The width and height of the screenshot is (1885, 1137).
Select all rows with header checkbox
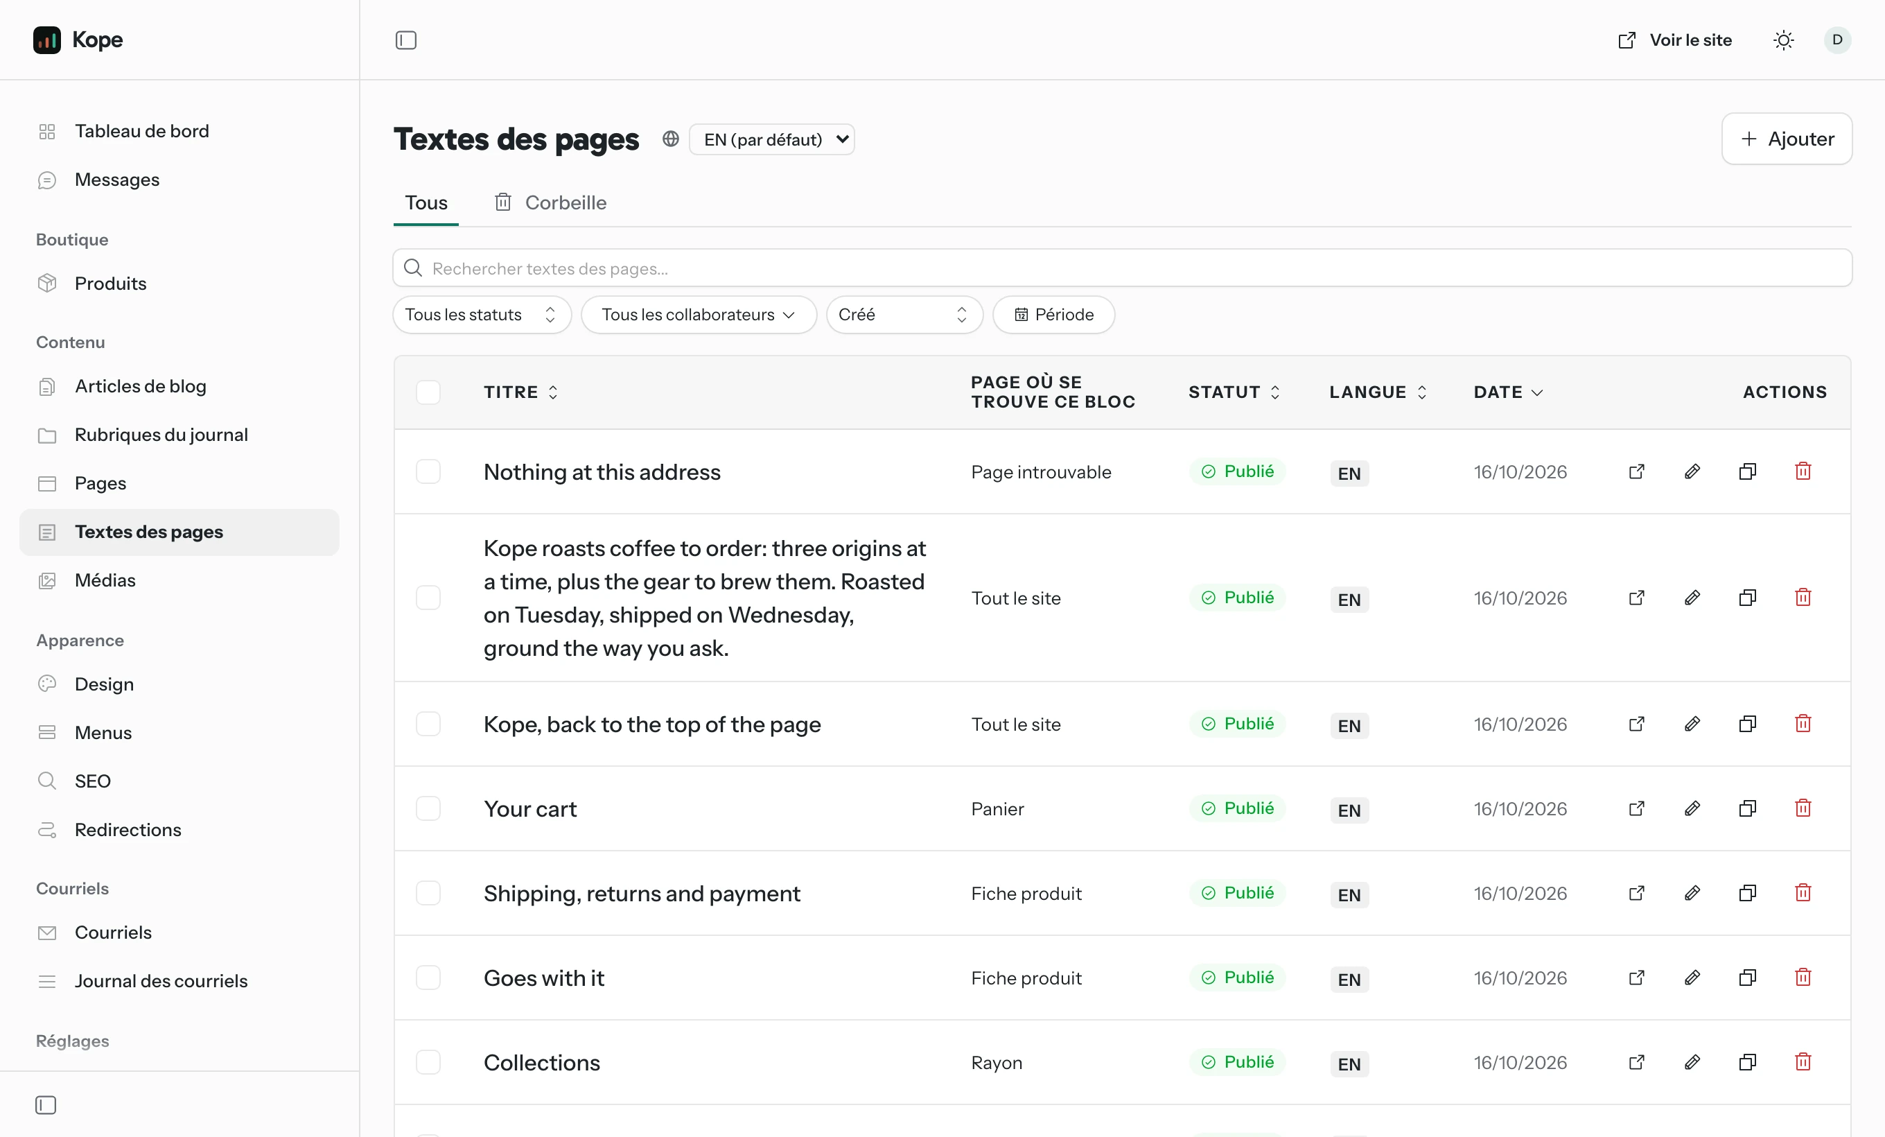[428, 392]
